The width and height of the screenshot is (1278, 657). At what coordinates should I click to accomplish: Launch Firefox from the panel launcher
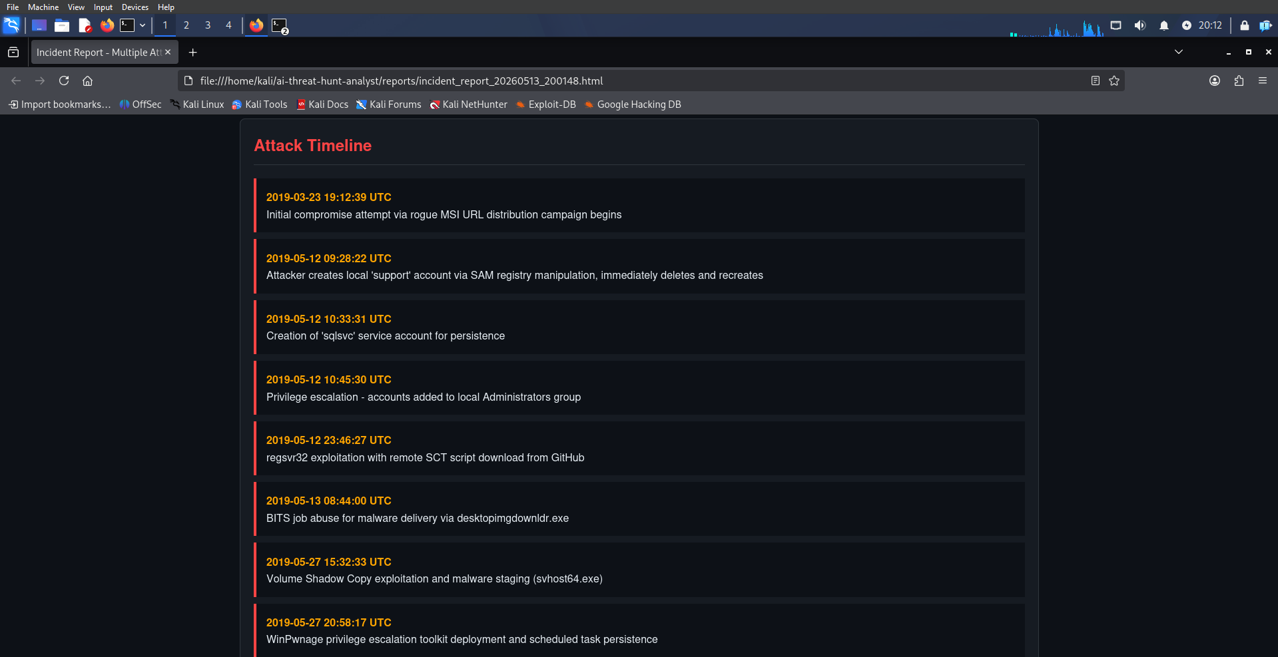click(107, 25)
